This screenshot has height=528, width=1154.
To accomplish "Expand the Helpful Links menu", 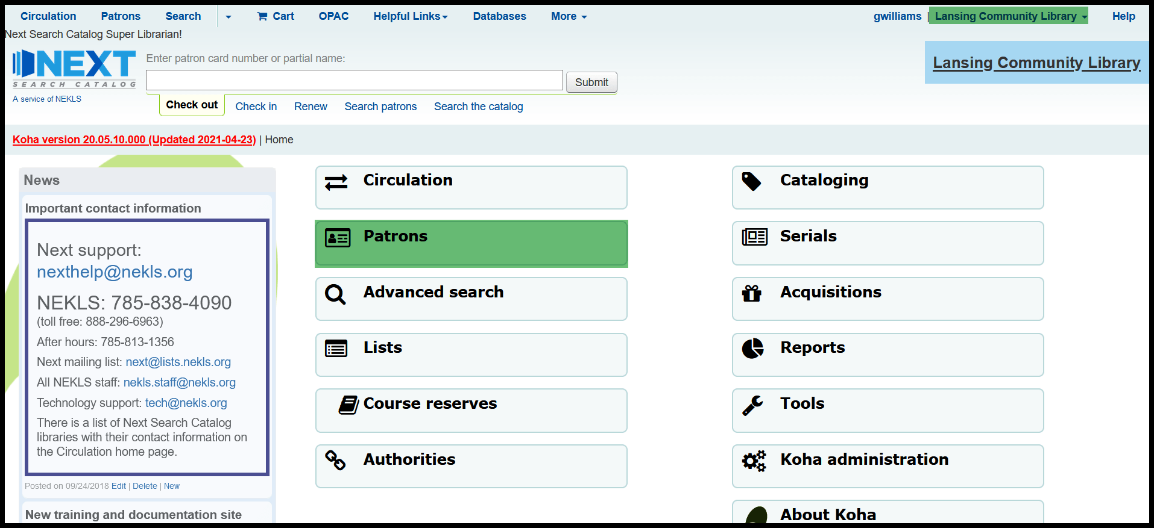I will [411, 16].
